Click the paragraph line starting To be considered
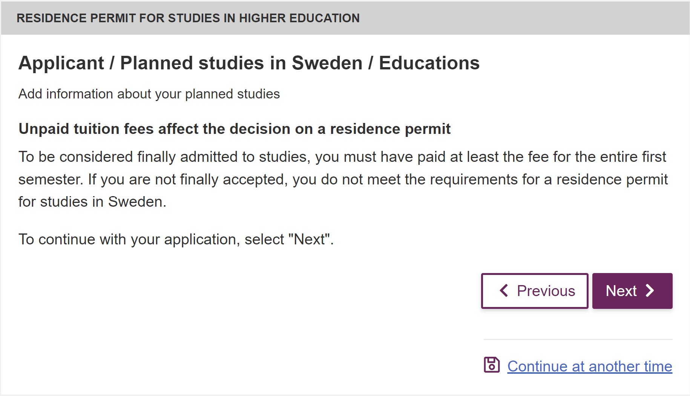 (342, 157)
